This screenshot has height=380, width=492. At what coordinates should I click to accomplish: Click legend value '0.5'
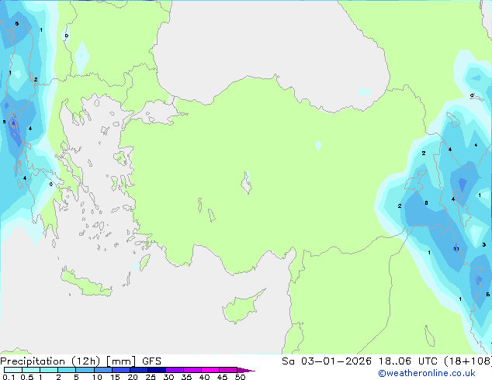[x=27, y=377]
